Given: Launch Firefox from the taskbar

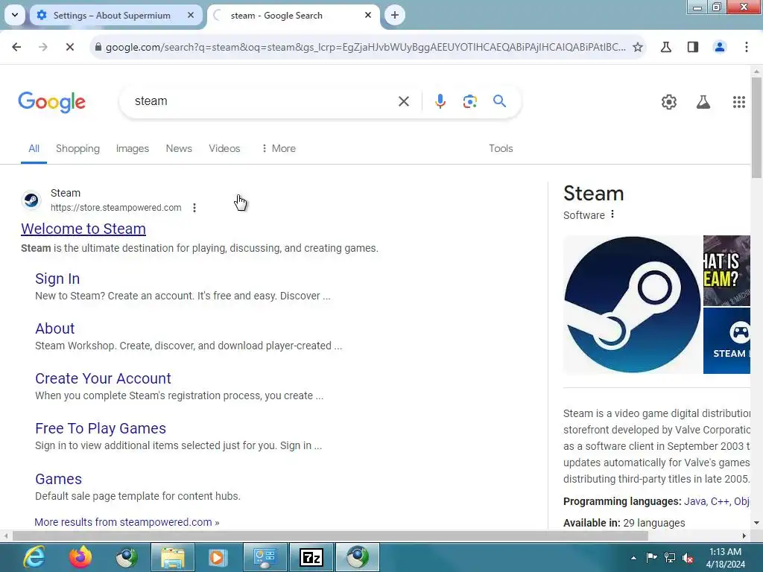Looking at the screenshot, I should pyautogui.click(x=80, y=557).
